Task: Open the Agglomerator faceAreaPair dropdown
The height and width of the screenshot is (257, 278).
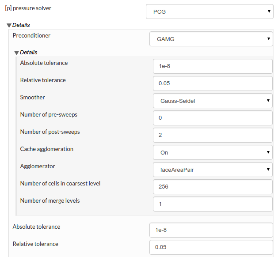Action: tap(213, 170)
